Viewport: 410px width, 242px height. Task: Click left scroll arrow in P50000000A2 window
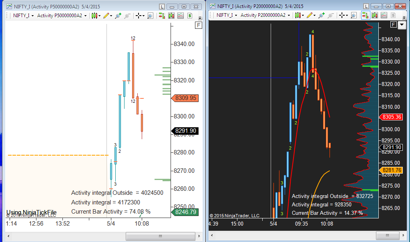[x=8, y=236]
